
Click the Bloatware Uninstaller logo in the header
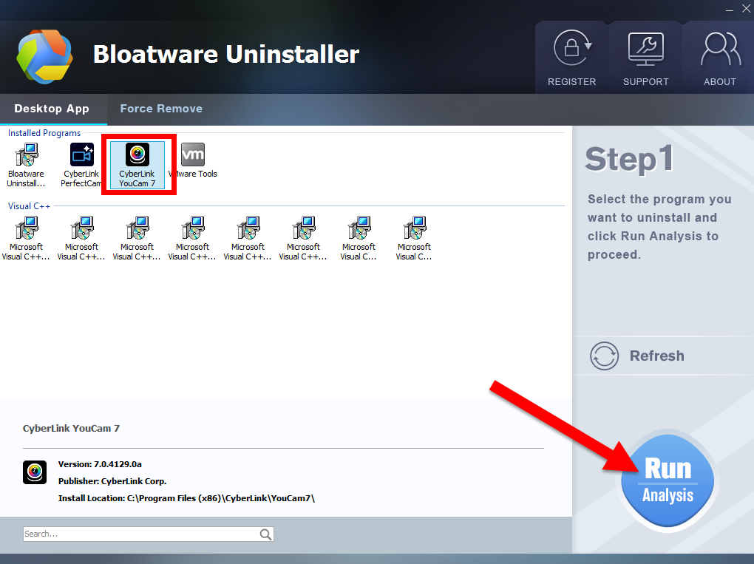point(44,56)
